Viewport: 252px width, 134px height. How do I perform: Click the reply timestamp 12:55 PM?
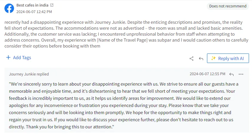pyautogui.click(x=207, y=74)
